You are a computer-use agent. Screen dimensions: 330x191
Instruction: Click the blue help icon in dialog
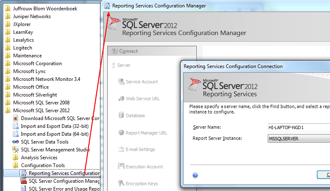(195, 175)
